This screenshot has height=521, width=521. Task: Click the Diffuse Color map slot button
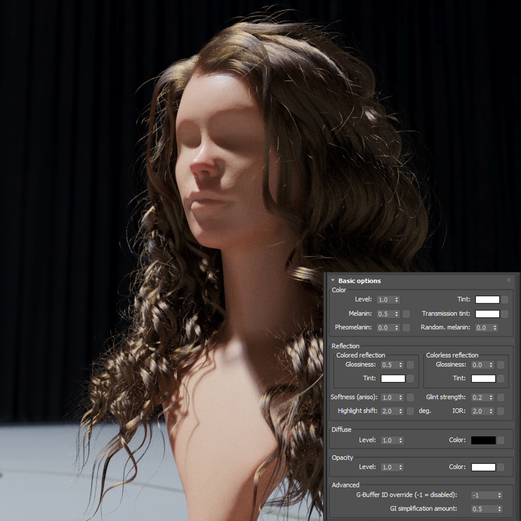point(501,440)
